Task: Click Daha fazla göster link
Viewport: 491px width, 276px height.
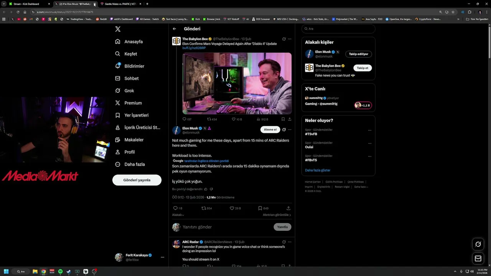Action: (x=318, y=170)
